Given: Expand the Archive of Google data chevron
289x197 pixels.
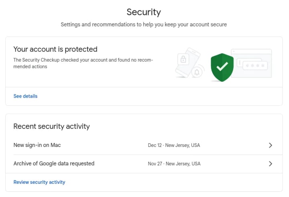Looking at the screenshot, I should (x=271, y=164).
